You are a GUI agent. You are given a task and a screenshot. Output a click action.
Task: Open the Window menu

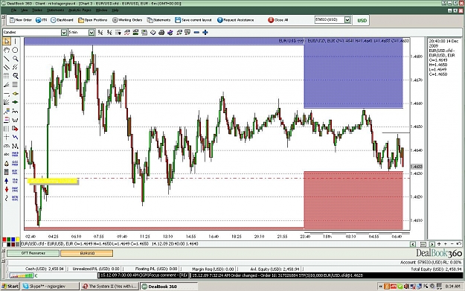(101, 10)
